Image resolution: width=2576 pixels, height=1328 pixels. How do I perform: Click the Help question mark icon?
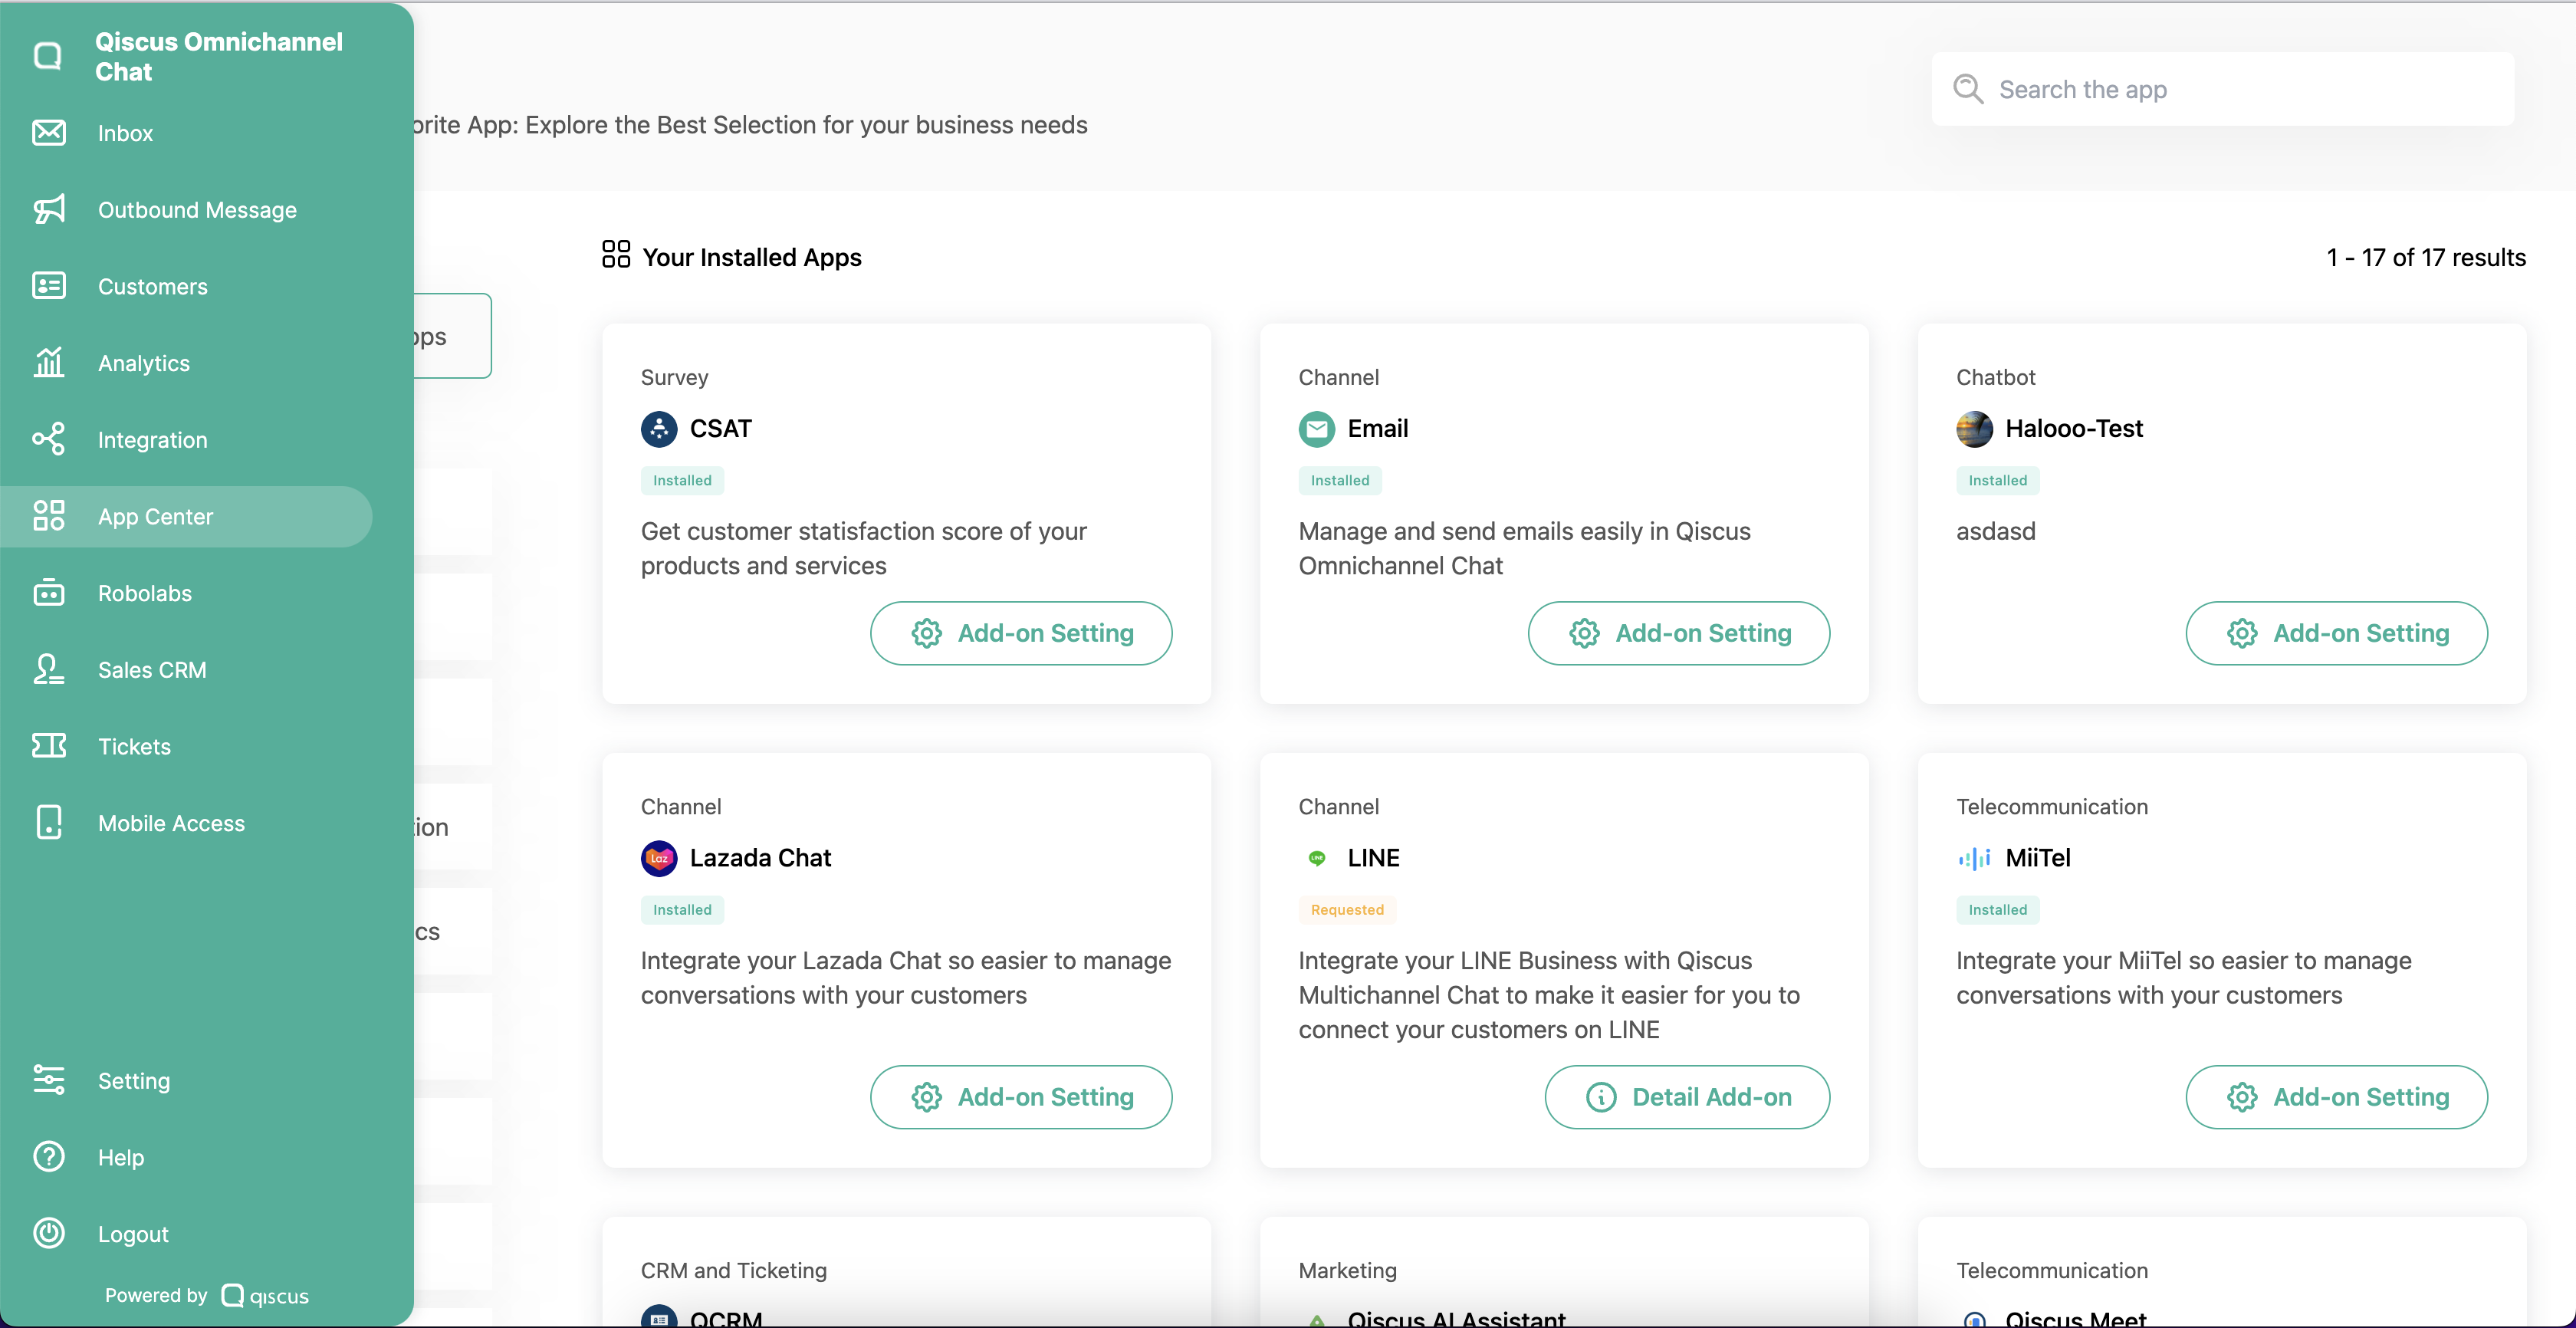tap(48, 1157)
